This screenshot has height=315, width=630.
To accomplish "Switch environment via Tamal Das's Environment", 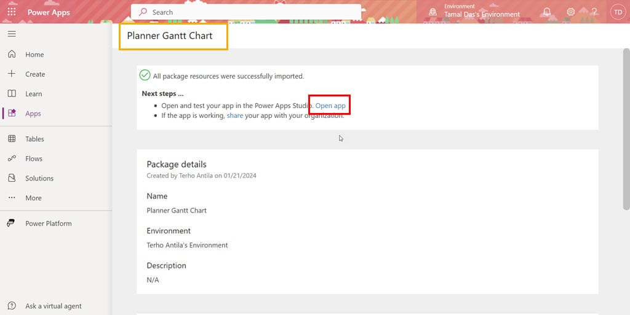I will [482, 14].
